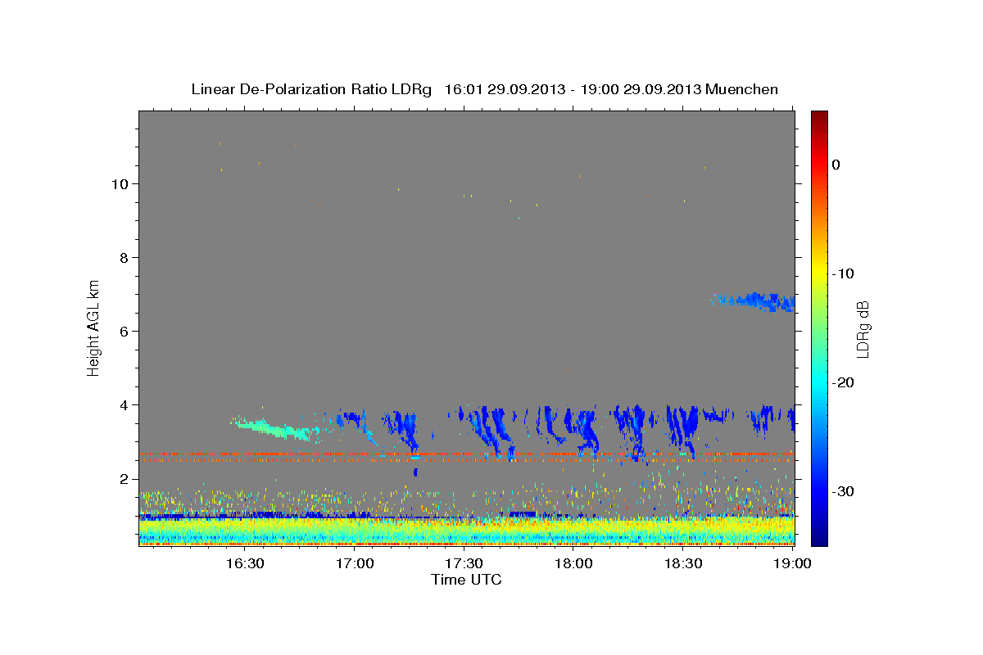The height and width of the screenshot is (655, 983).
Task: Click the cyan-green cloud streak near 16:35
Action: click(x=274, y=428)
